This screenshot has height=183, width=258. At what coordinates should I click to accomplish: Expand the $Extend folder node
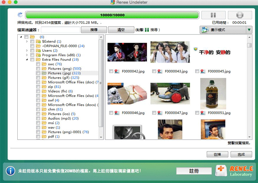27,42
